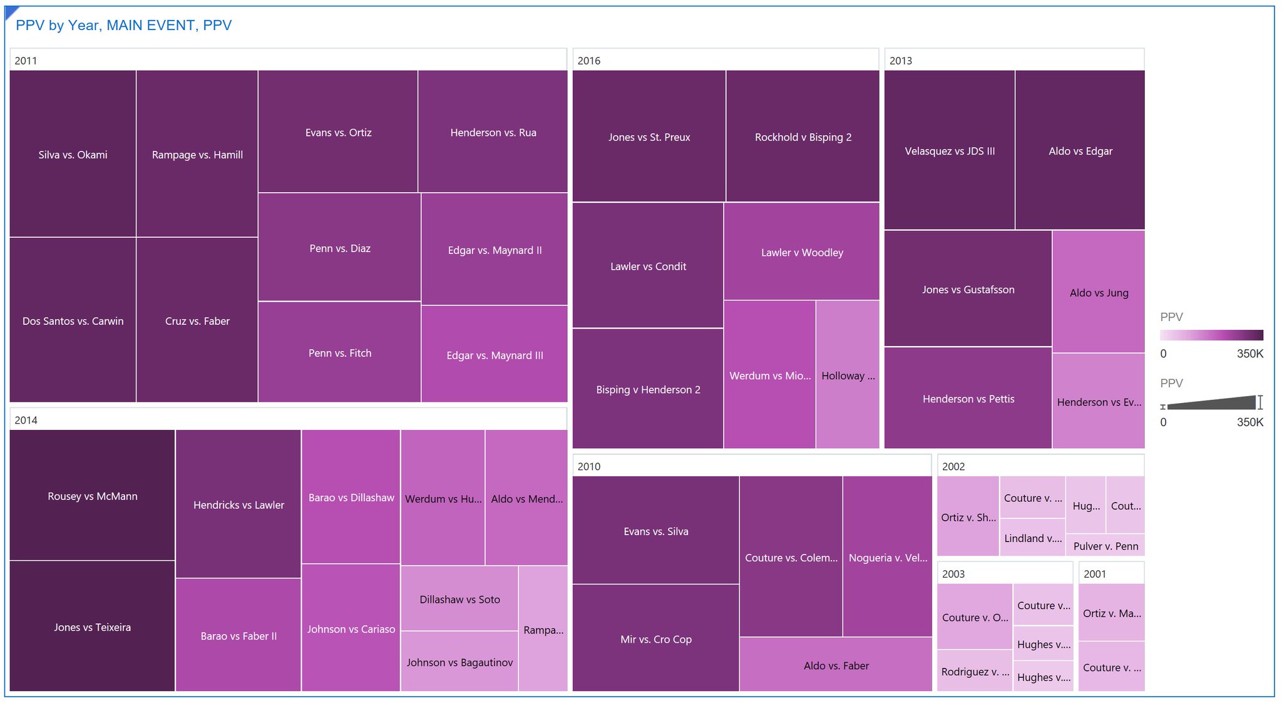Select the Evans vs. Ortiz tile

pyautogui.click(x=338, y=131)
